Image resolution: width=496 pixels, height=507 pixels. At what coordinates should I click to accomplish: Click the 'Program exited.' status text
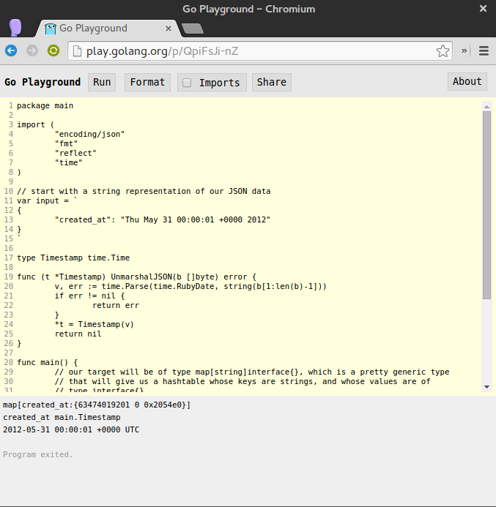point(38,454)
